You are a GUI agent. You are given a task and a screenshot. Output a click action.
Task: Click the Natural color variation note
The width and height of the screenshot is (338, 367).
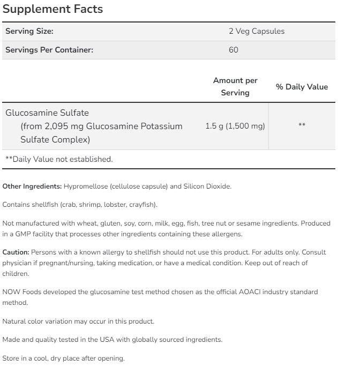click(x=78, y=321)
